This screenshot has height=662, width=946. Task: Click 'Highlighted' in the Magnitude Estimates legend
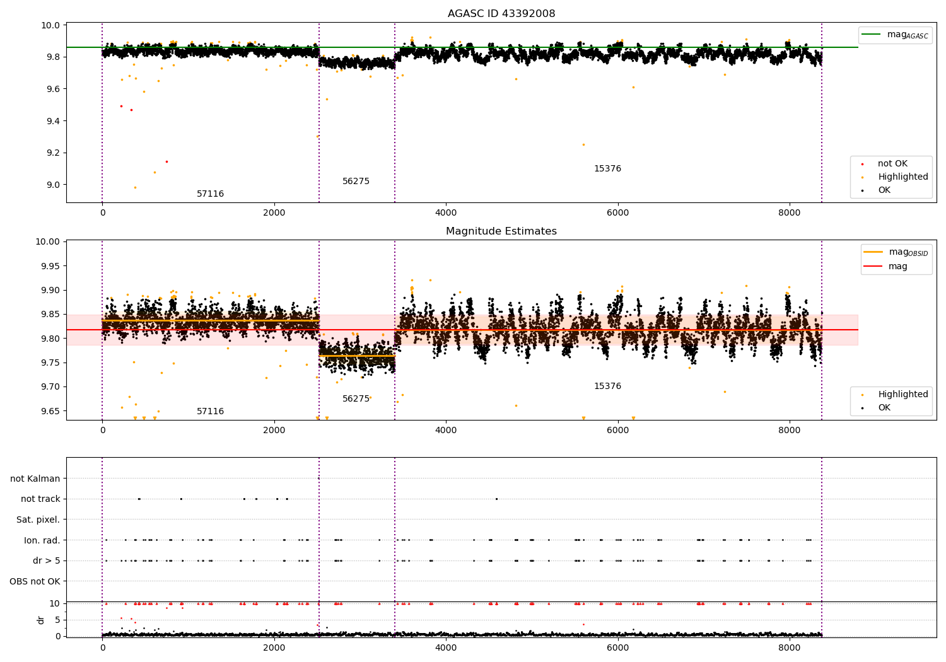coord(894,395)
